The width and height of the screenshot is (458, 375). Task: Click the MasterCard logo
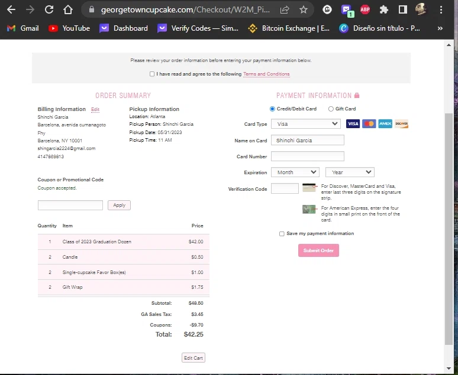point(369,123)
